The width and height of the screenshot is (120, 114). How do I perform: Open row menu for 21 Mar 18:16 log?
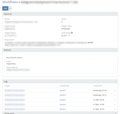(x=115, y=109)
